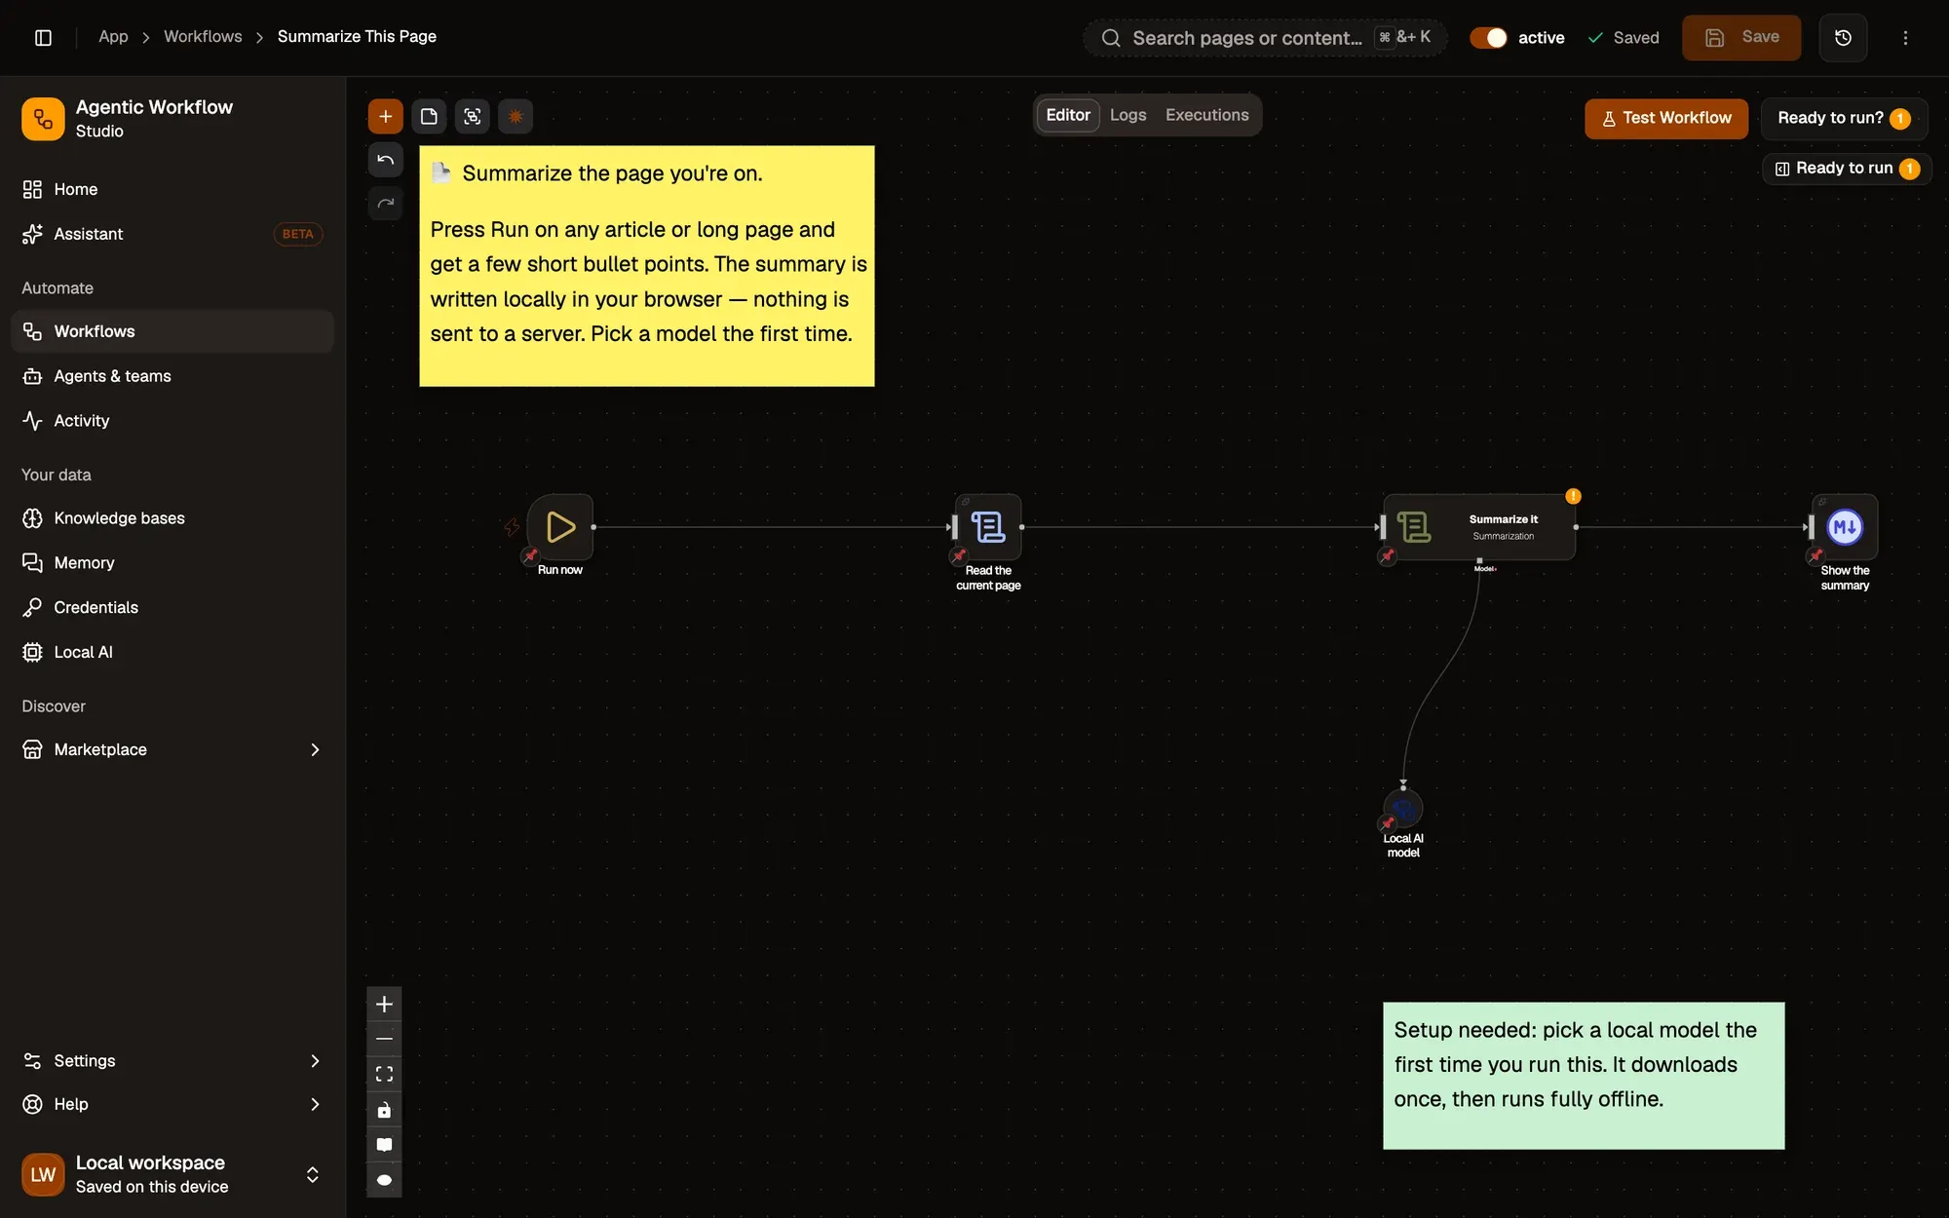Go to Workflows breadcrumb link
Viewport: 1949px width, 1218px height.
point(203,37)
